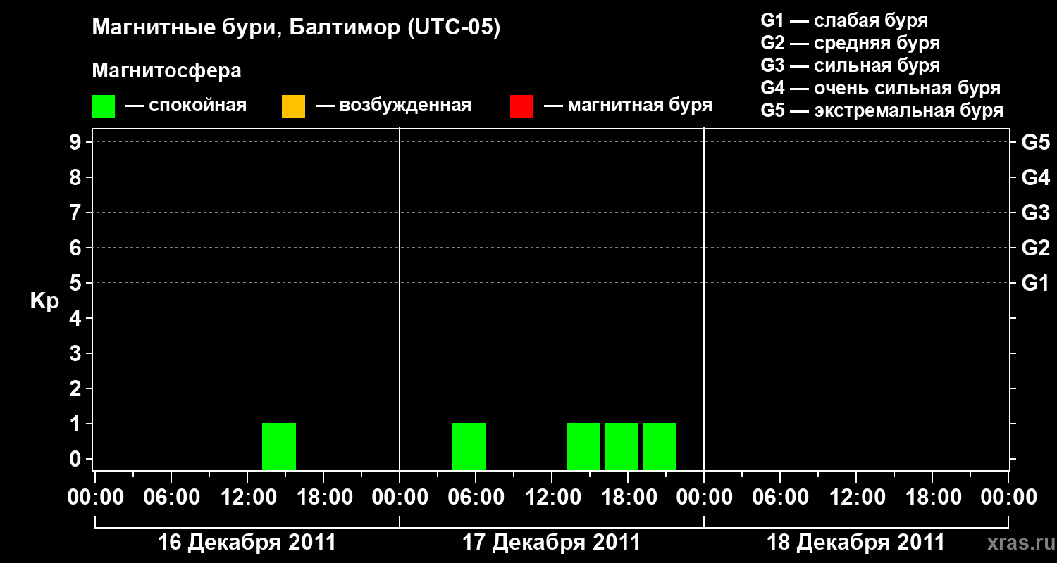Click the '16 Декабря 2011' date label
This screenshot has height=563, width=1057.
click(247, 543)
